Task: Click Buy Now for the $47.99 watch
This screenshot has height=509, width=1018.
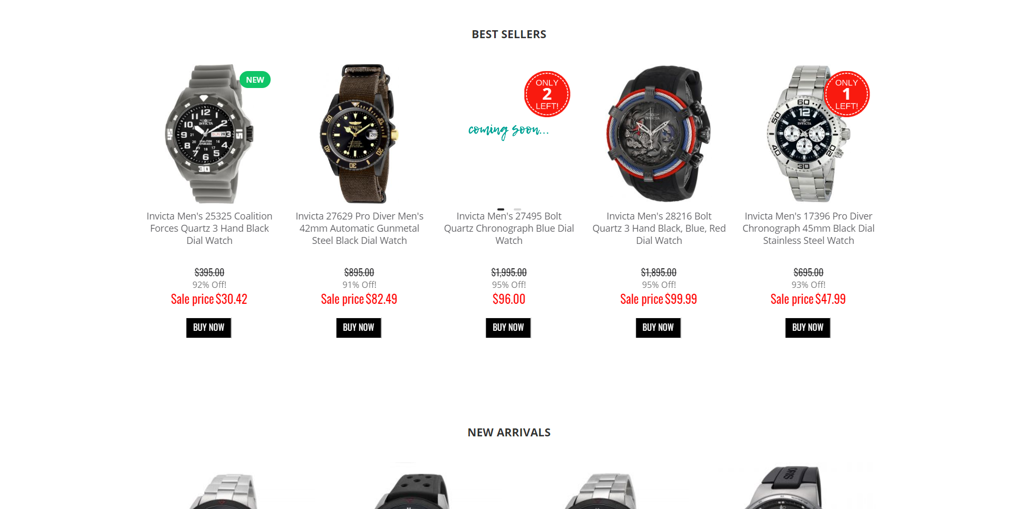Action: click(x=808, y=328)
